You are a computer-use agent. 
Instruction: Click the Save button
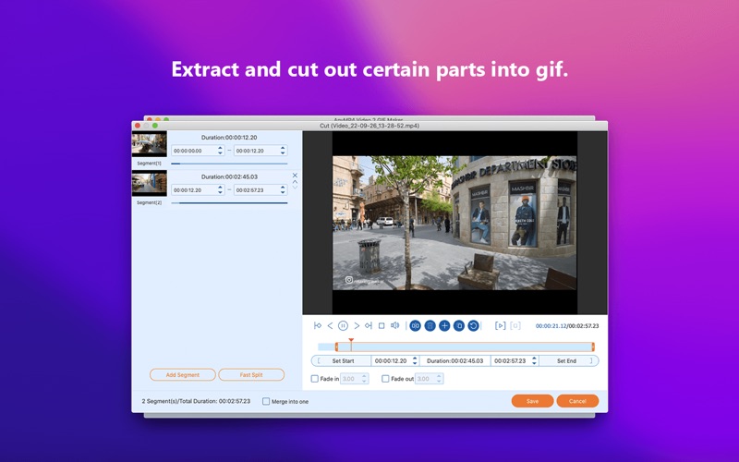coord(533,401)
